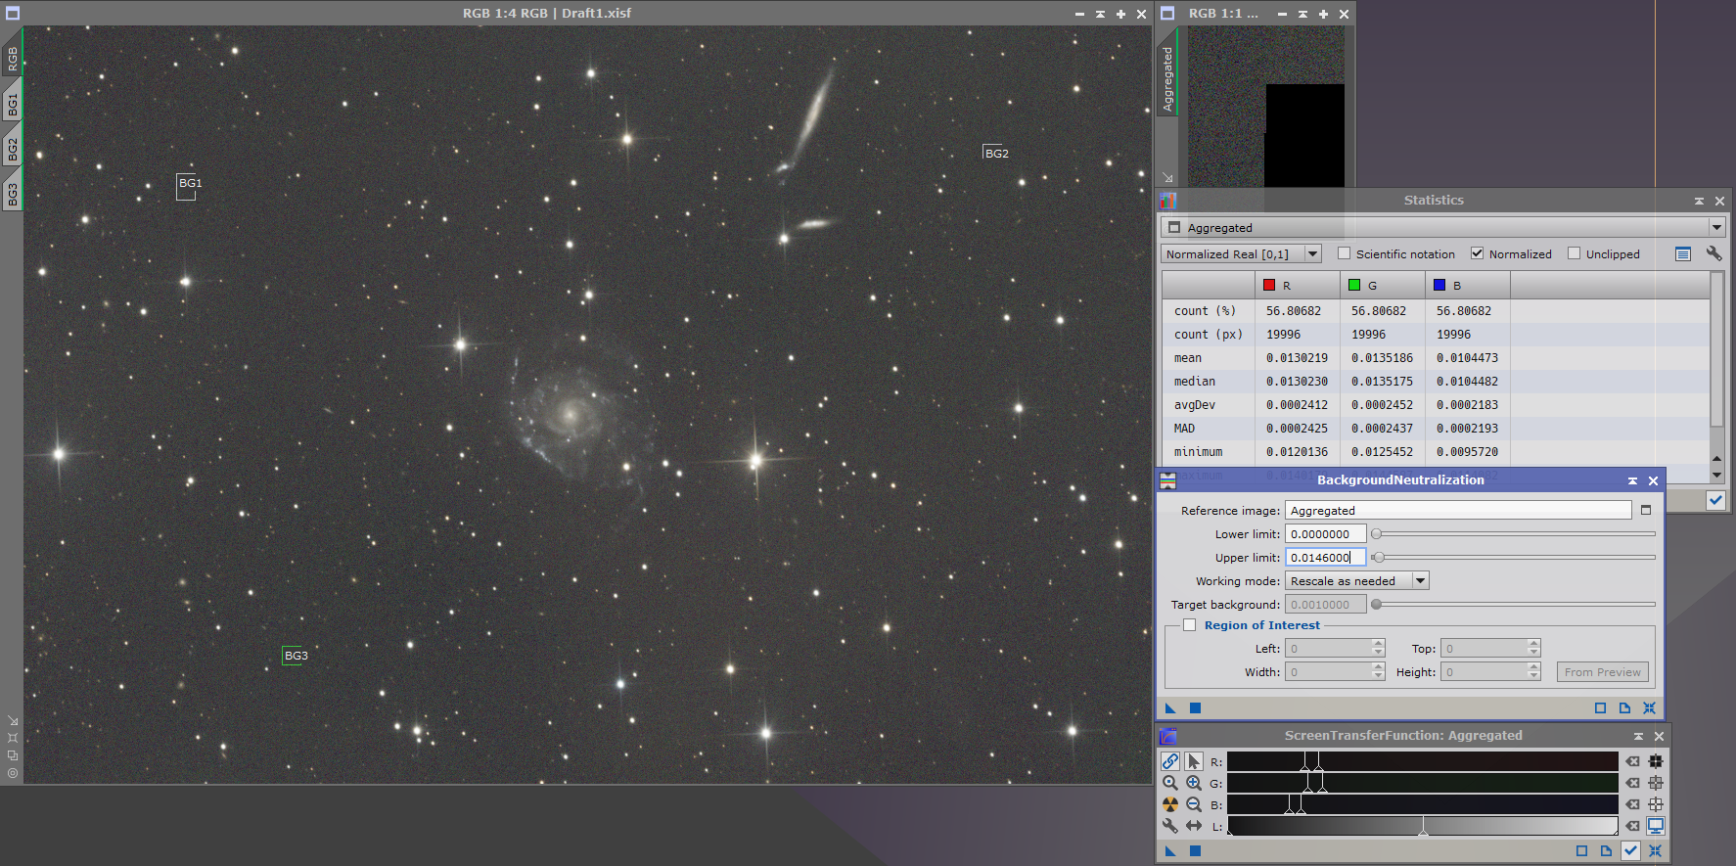Uncheck the Normalized checkbox
1736x866 pixels.
(x=1478, y=253)
